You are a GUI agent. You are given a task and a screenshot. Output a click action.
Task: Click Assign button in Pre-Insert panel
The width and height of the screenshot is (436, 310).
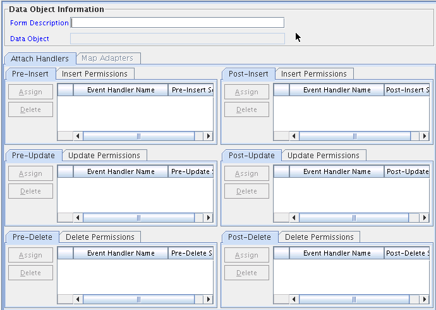coord(30,92)
